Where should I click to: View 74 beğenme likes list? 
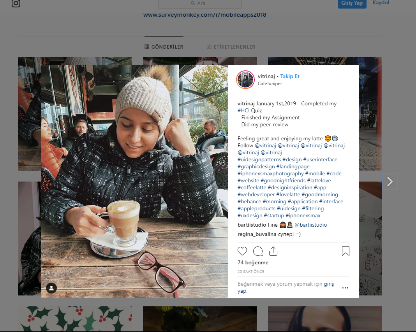pos(253,262)
